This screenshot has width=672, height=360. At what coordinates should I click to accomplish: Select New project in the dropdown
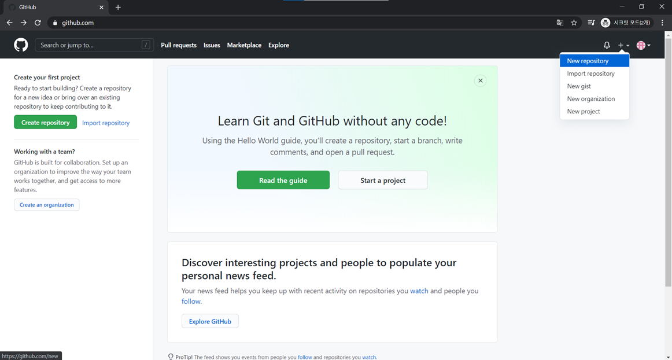(595, 111)
